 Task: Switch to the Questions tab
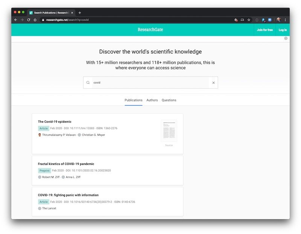169,100
